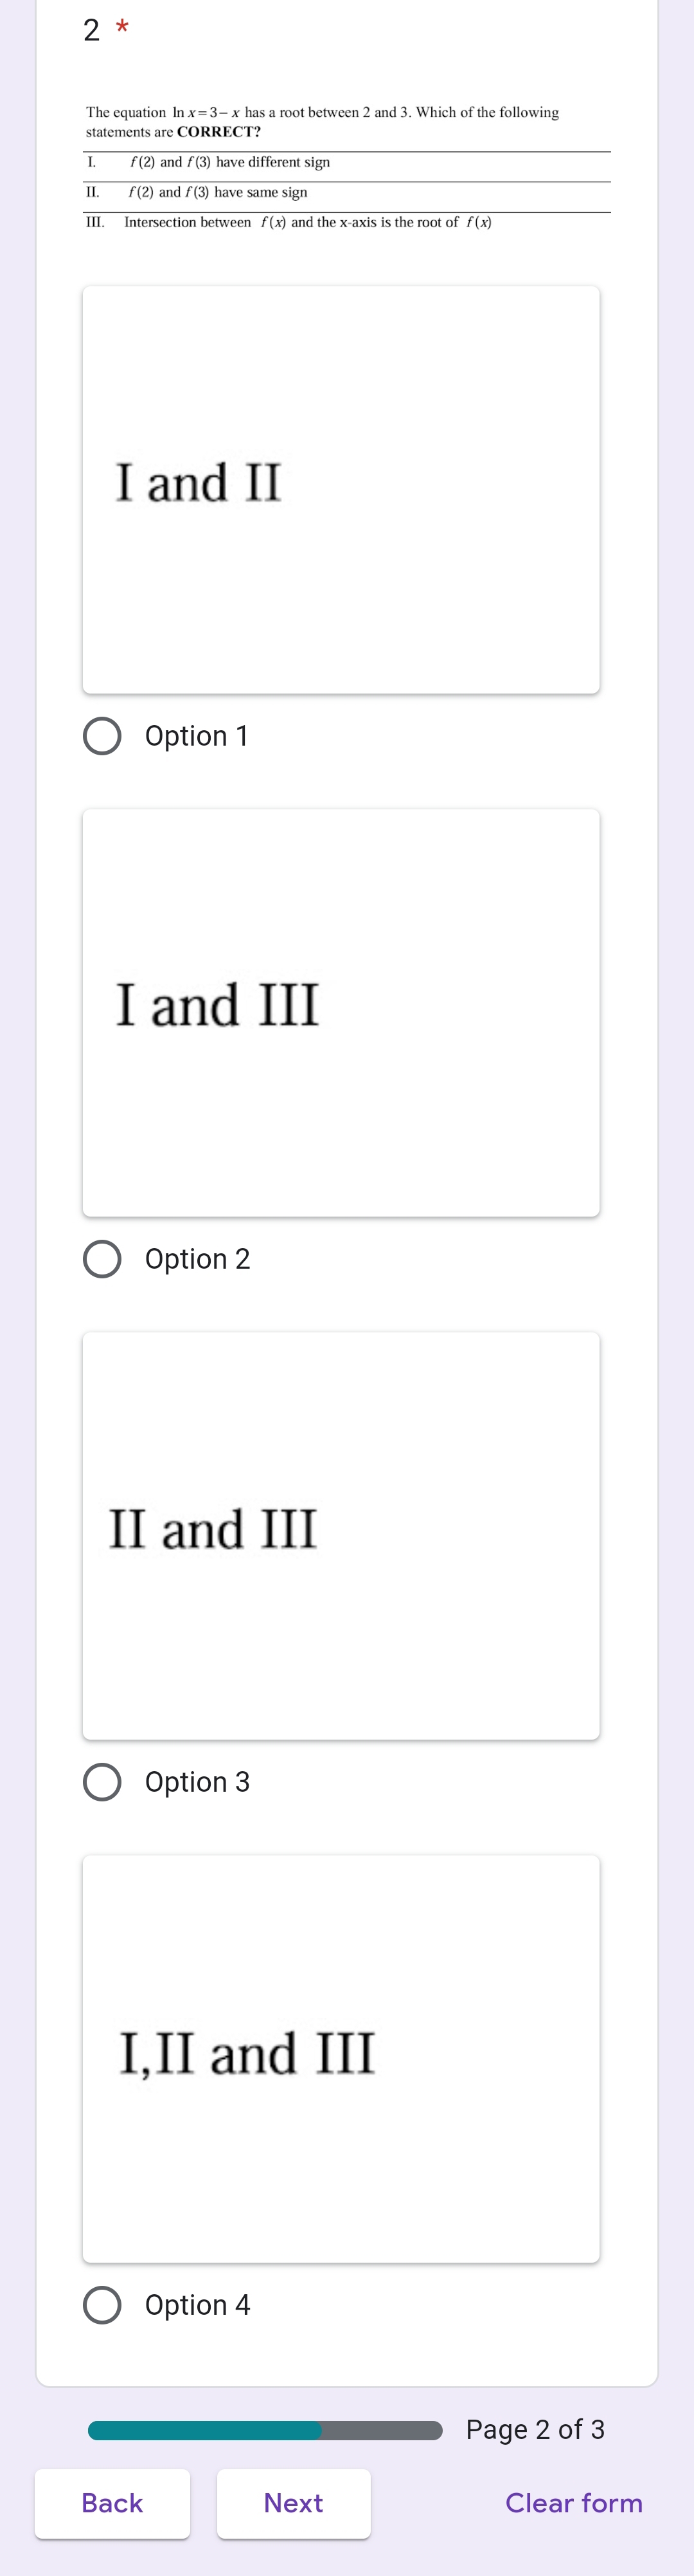Mark the Option 3 radio button
Image resolution: width=694 pixels, height=2576 pixels.
pyautogui.click(x=102, y=1782)
